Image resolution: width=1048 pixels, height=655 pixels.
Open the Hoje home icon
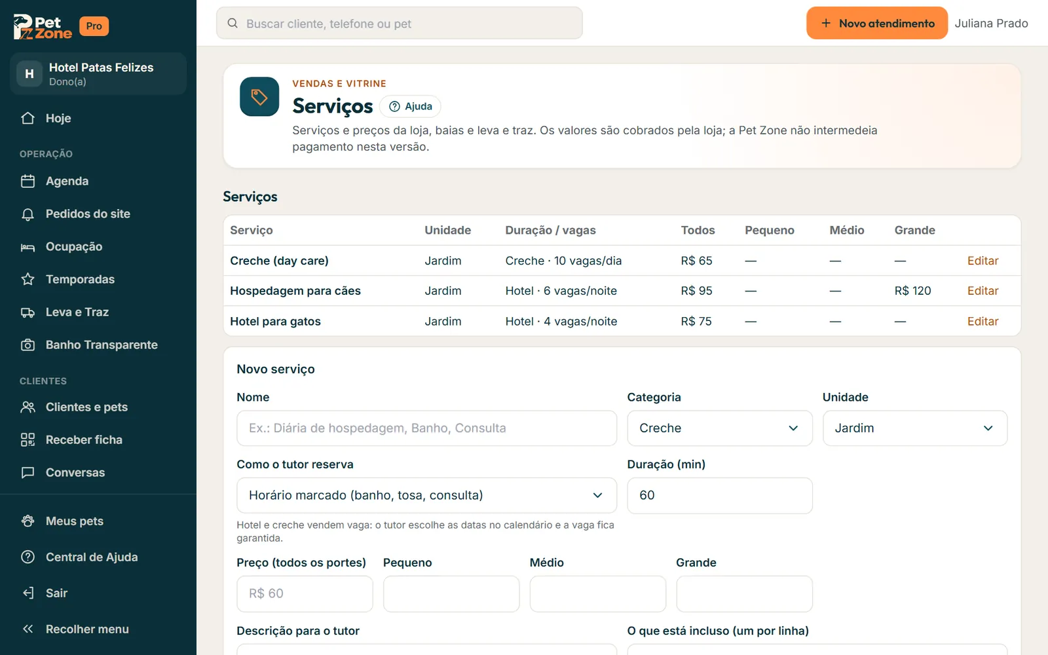click(28, 118)
